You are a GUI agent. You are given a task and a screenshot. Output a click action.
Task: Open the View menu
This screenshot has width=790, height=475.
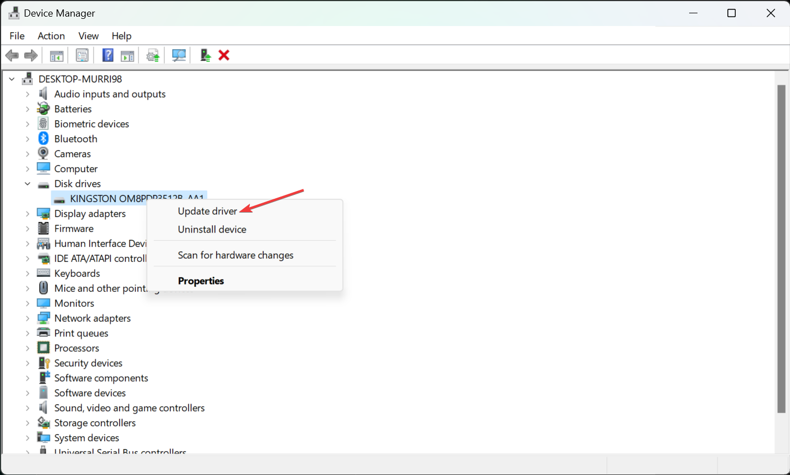click(89, 35)
